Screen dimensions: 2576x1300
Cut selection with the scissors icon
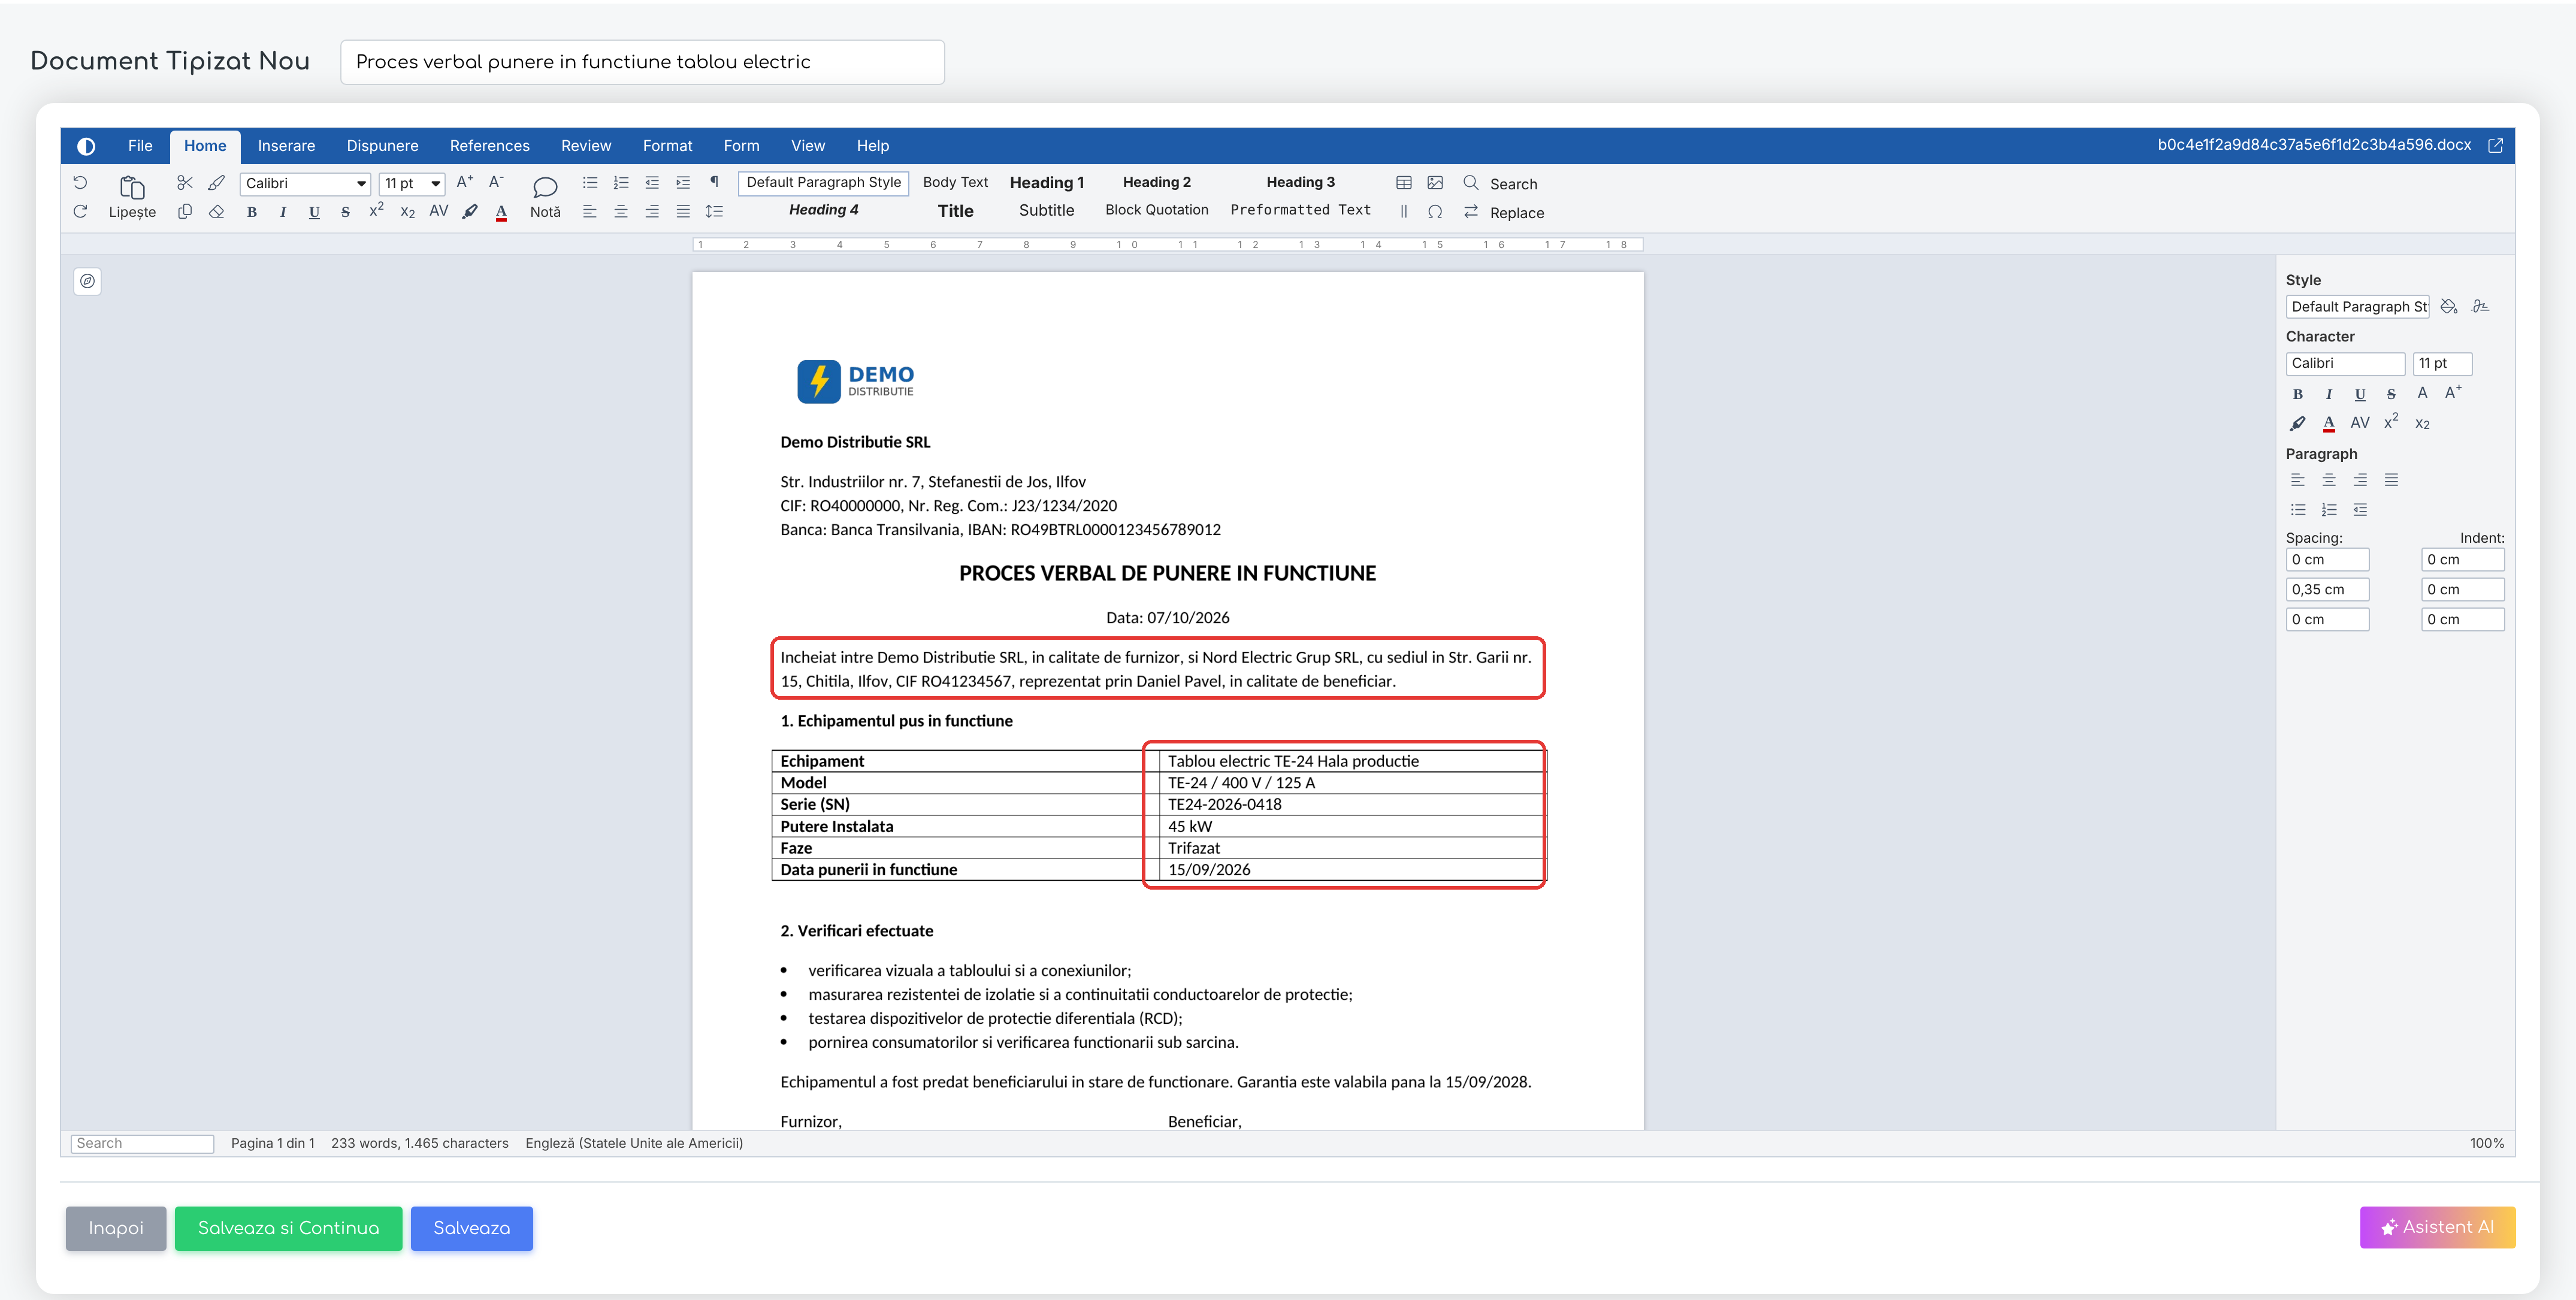pyautogui.click(x=185, y=182)
